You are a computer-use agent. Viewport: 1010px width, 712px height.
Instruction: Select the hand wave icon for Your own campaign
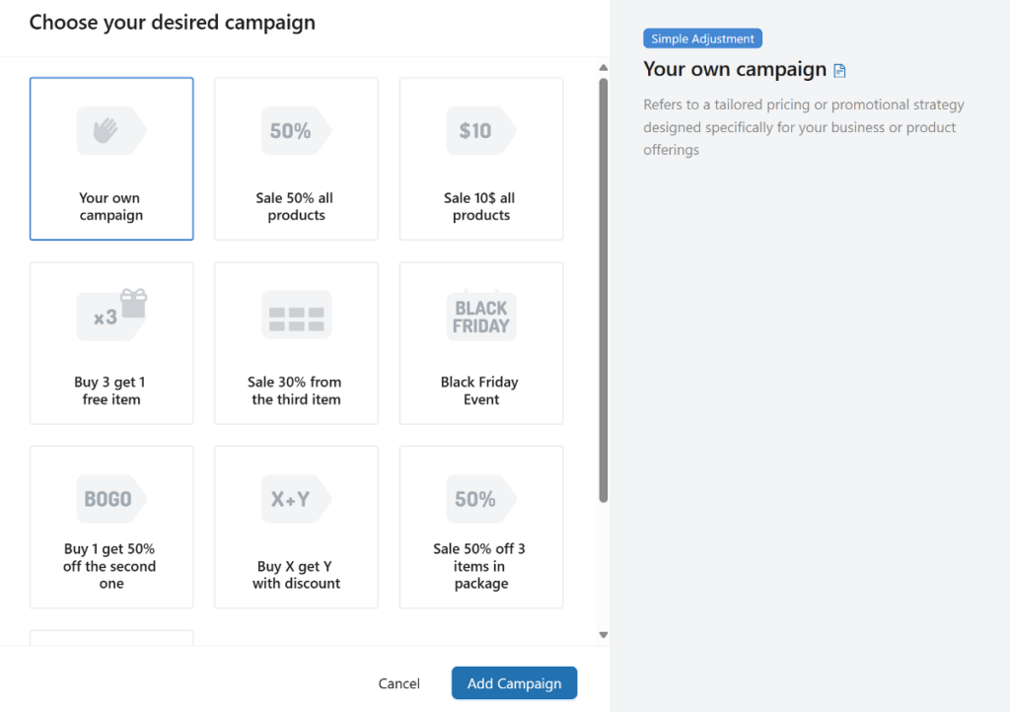(110, 129)
